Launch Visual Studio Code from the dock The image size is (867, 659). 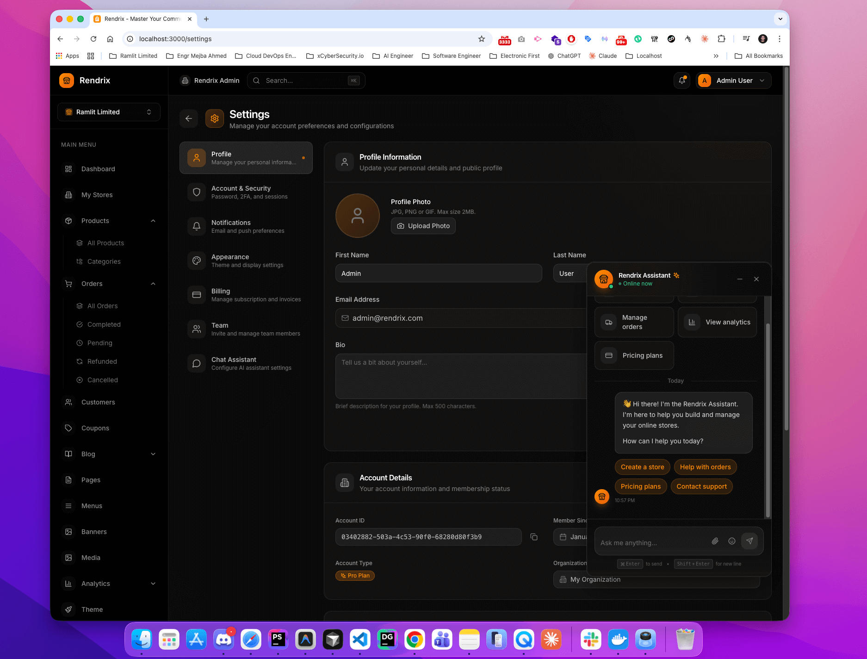tap(360, 639)
